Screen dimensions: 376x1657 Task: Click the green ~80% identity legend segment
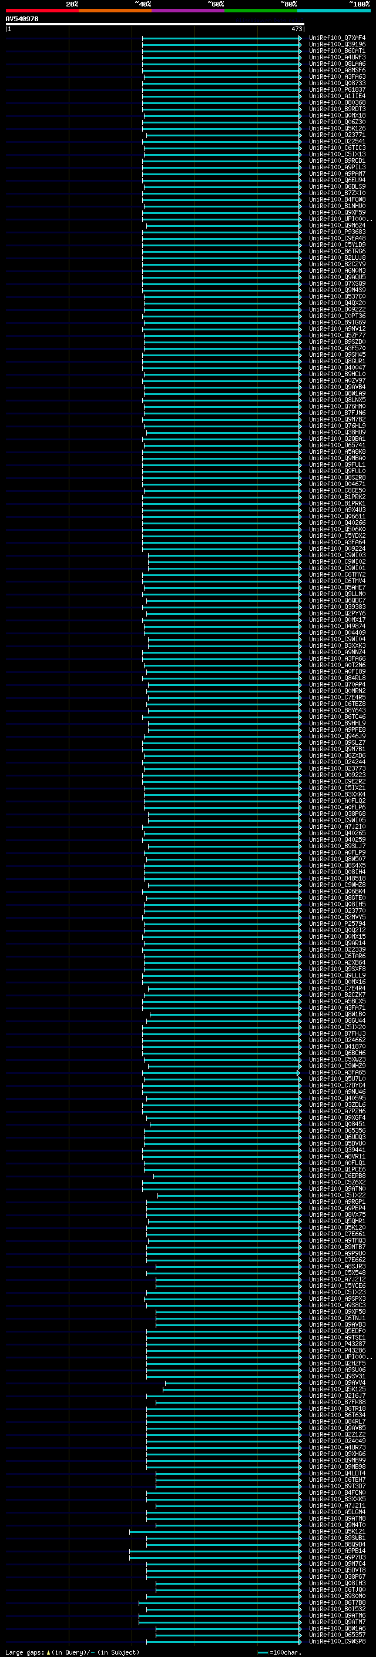point(261,11)
